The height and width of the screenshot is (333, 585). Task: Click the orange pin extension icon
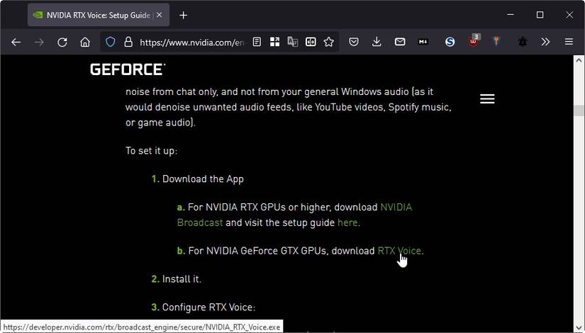point(496,41)
